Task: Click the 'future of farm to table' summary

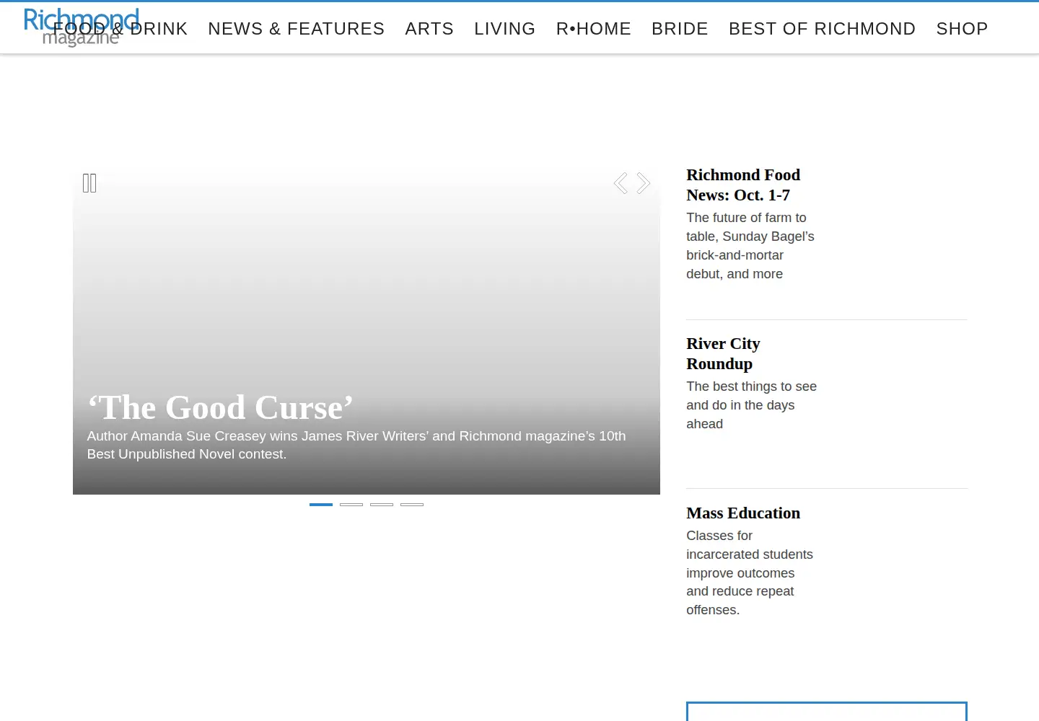Action: pos(750,245)
